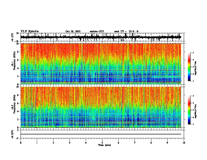Click the "4" kHz tick on ch.1 spectrogram

[x=18, y=68]
